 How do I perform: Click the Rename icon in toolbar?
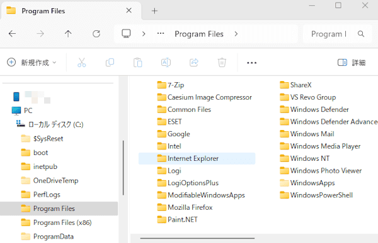pyautogui.click(x=166, y=63)
